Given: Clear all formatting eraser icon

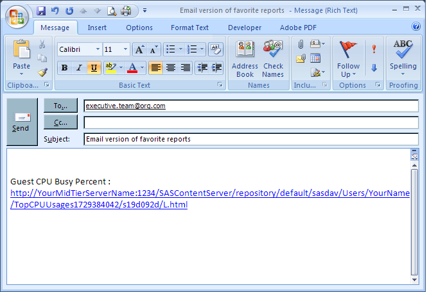Looking at the screenshot, I should point(216,49).
